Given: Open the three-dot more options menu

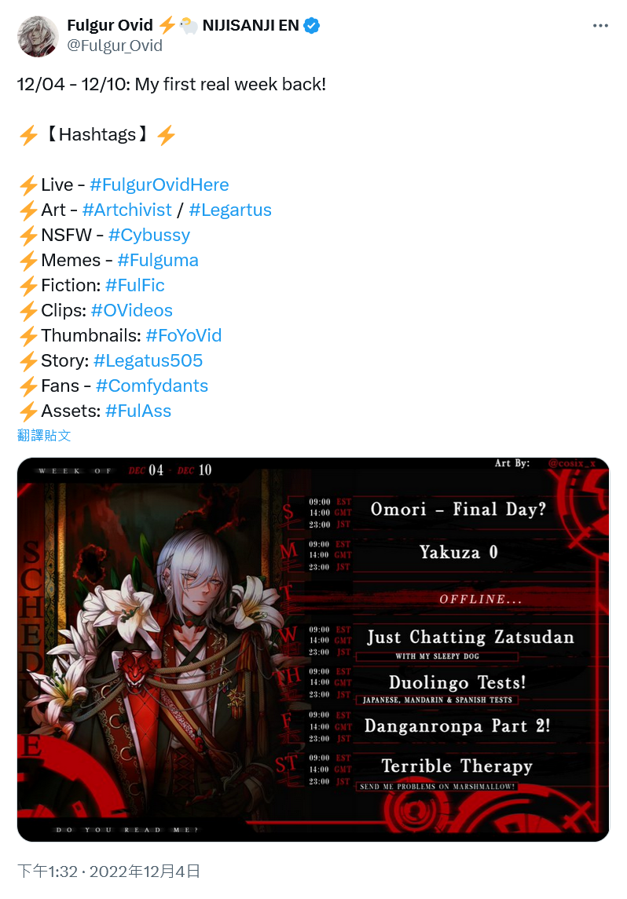Looking at the screenshot, I should click(x=600, y=26).
